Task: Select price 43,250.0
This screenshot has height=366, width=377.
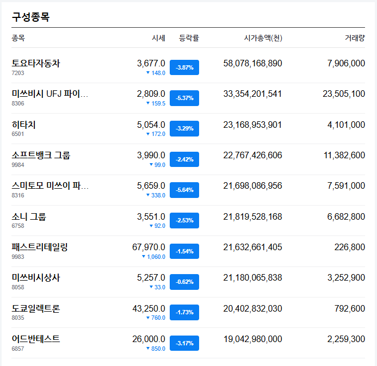Action: point(149,308)
